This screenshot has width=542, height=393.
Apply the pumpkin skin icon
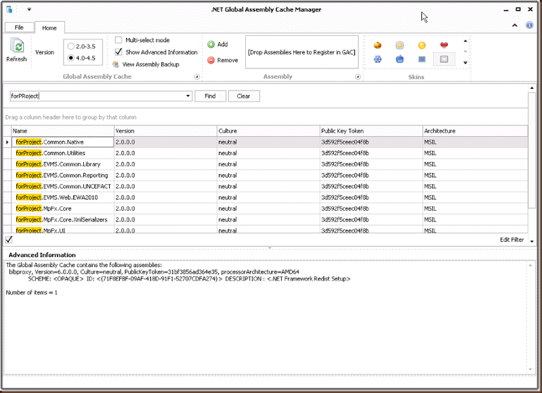pyautogui.click(x=378, y=45)
